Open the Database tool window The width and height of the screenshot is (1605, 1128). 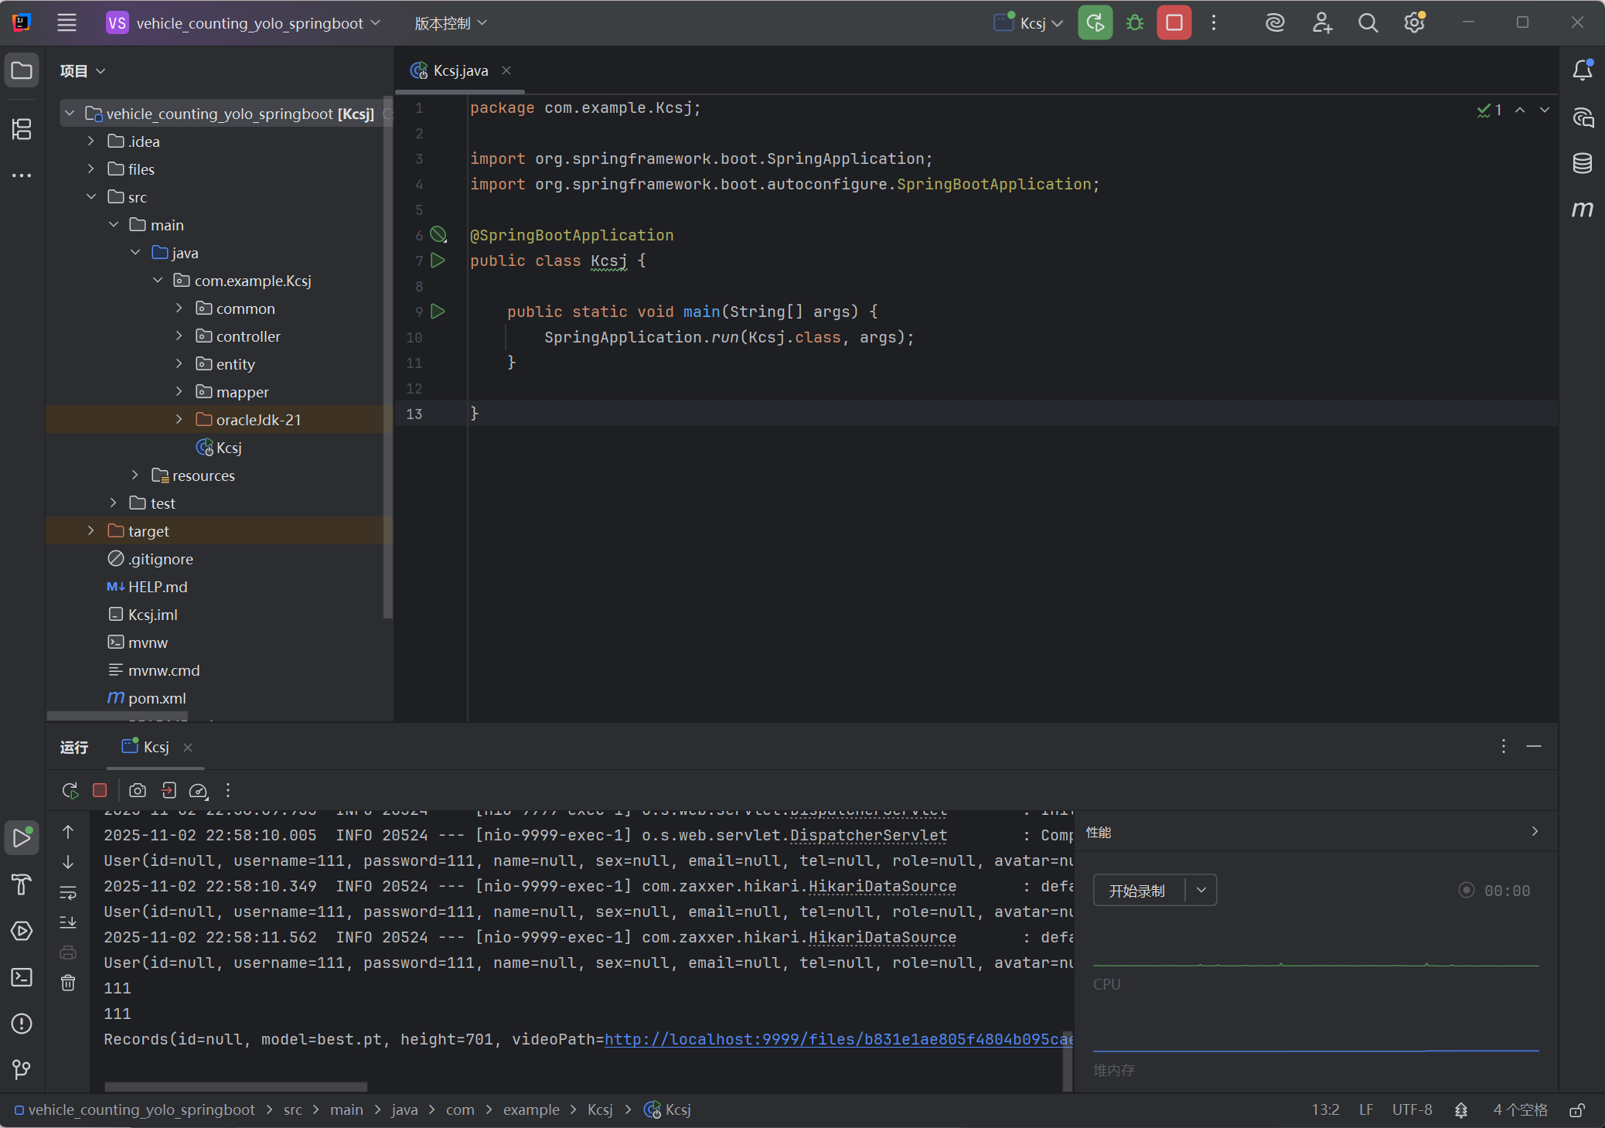click(1582, 163)
